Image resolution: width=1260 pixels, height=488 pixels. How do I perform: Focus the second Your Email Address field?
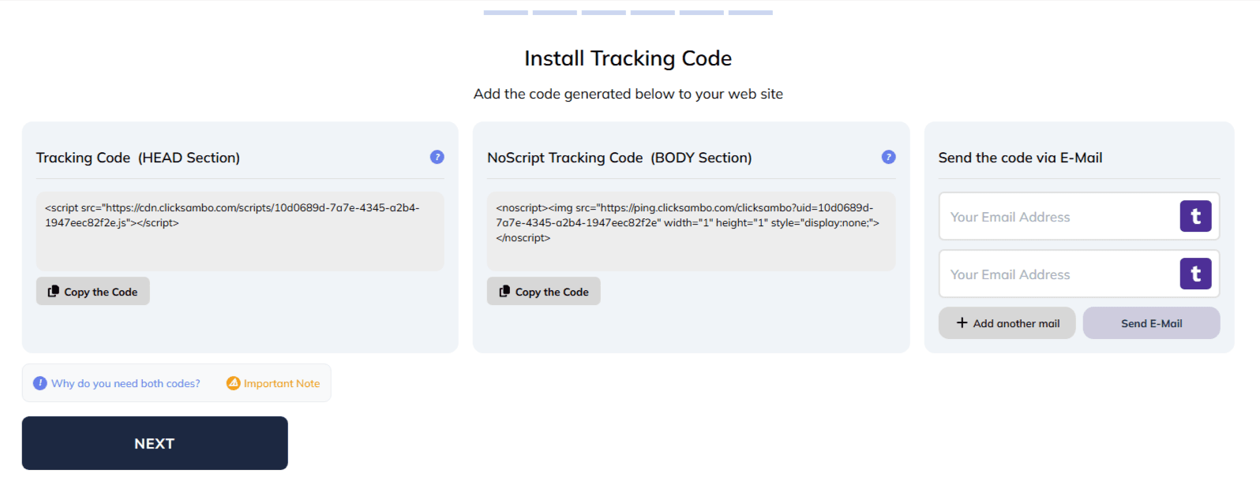(x=1058, y=274)
